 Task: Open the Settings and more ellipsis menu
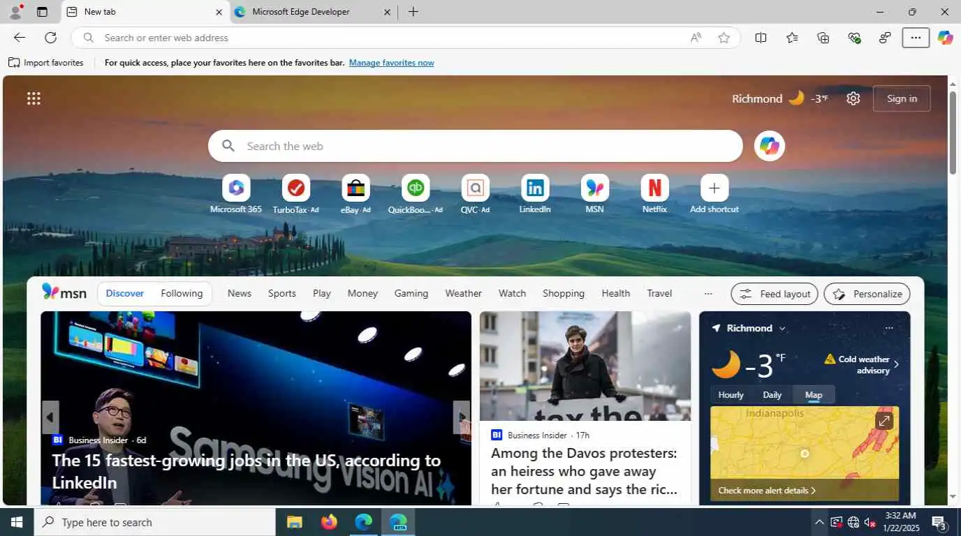click(x=916, y=38)
